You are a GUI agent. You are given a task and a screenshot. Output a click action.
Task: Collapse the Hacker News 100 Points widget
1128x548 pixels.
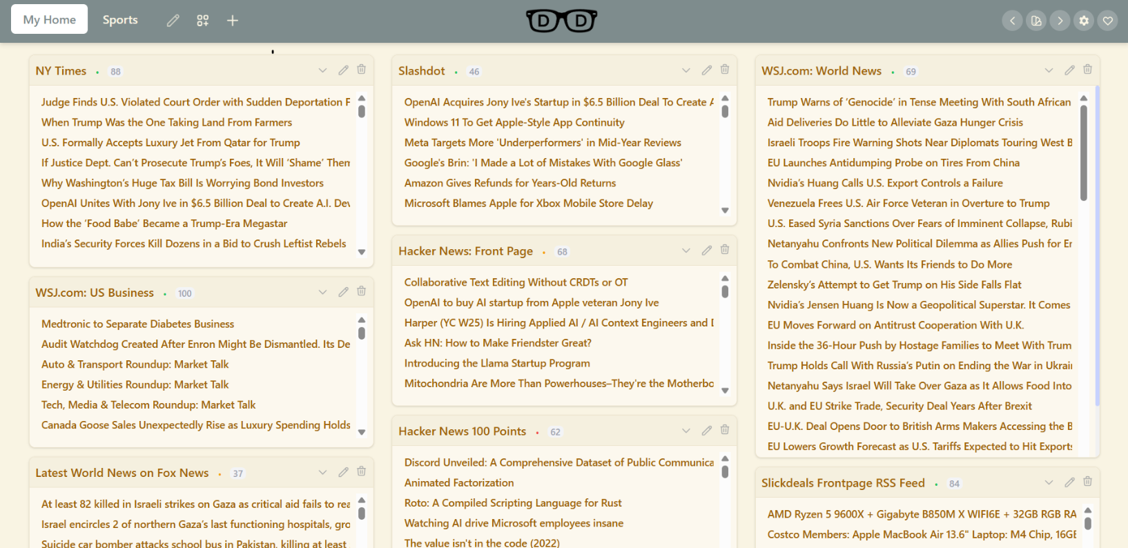(x=685, y=431)
